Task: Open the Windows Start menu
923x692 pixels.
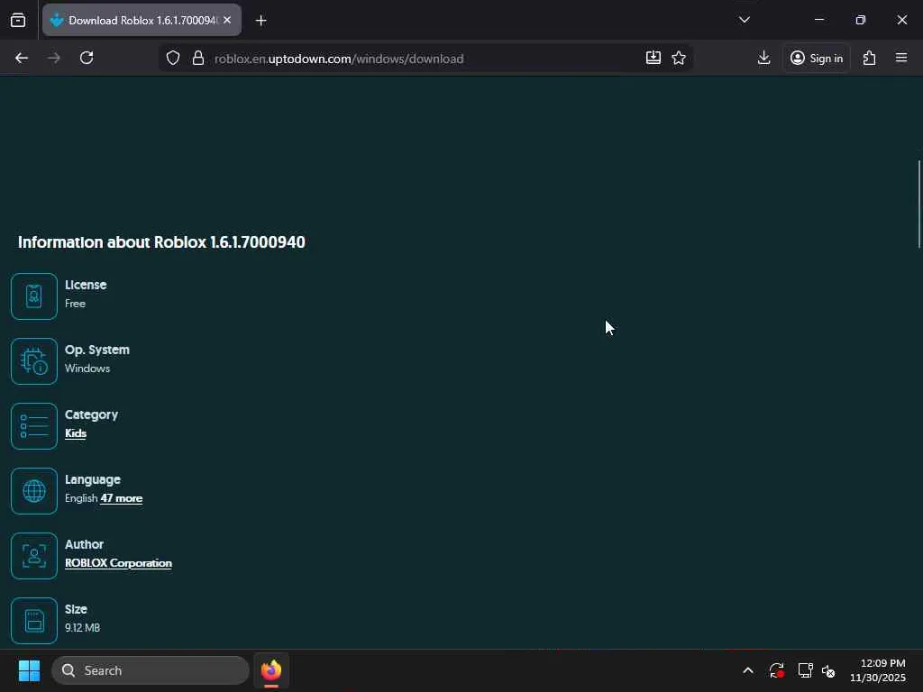Action: pos(29,670)
